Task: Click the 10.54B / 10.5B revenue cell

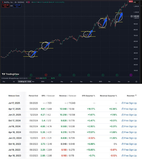Action: [67, 109]
